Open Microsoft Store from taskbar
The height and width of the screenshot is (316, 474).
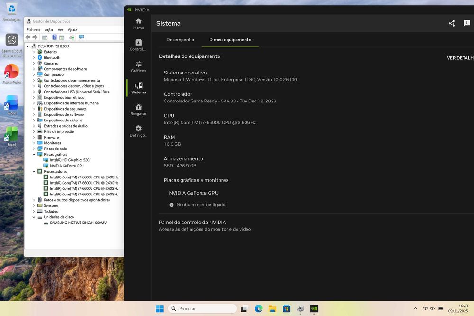(x=286, y=308)
